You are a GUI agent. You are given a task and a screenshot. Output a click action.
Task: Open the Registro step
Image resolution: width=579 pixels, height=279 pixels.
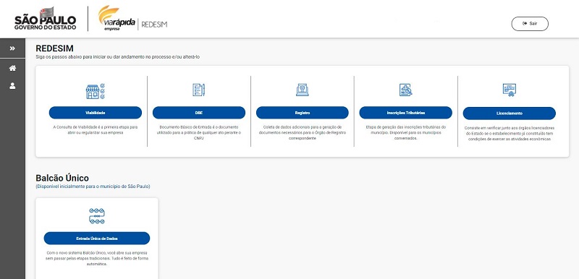coord(302,113)
